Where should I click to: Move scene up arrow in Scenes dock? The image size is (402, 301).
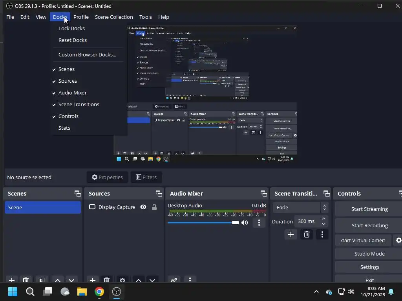point(58,280)
